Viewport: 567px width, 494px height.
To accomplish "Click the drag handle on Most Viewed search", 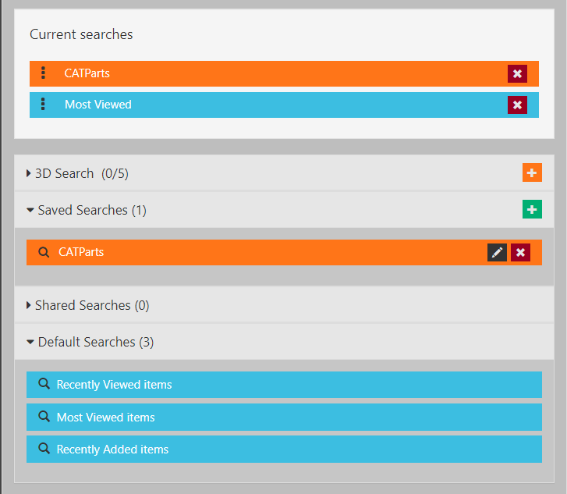I will tap(44, 105).
